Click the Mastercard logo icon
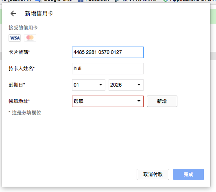This screenshot has width=216, height=192. (x=30, y=38)
